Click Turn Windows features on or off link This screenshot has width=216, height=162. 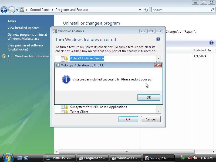point(28,58)
